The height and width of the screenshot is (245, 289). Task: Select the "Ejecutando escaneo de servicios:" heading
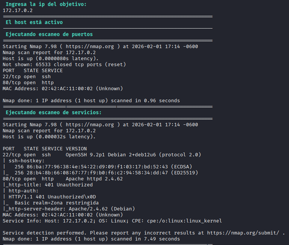pyautogui.click(x=54, y=112)
